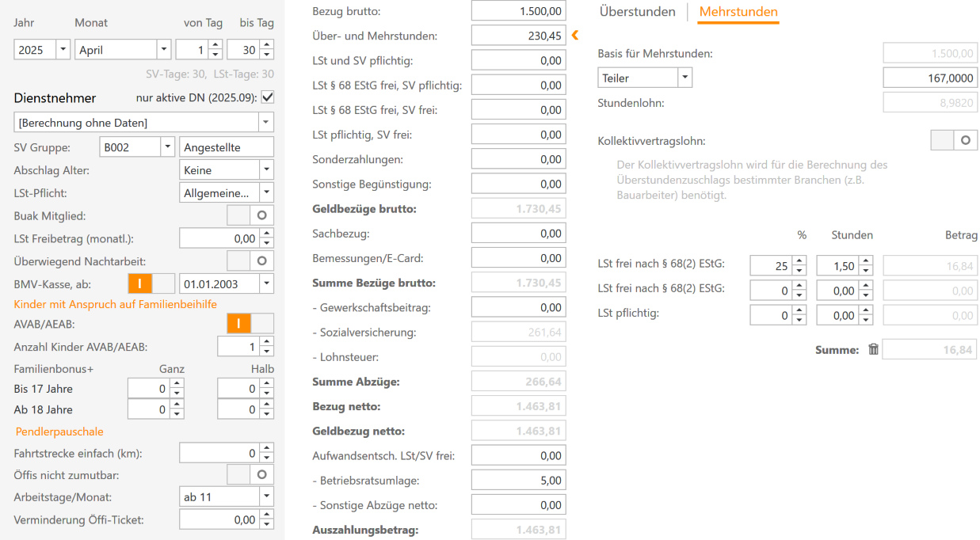Open the Teiler dropdown for Mehrstunden basis
The image size is (980, 540).
pos(685,78)
